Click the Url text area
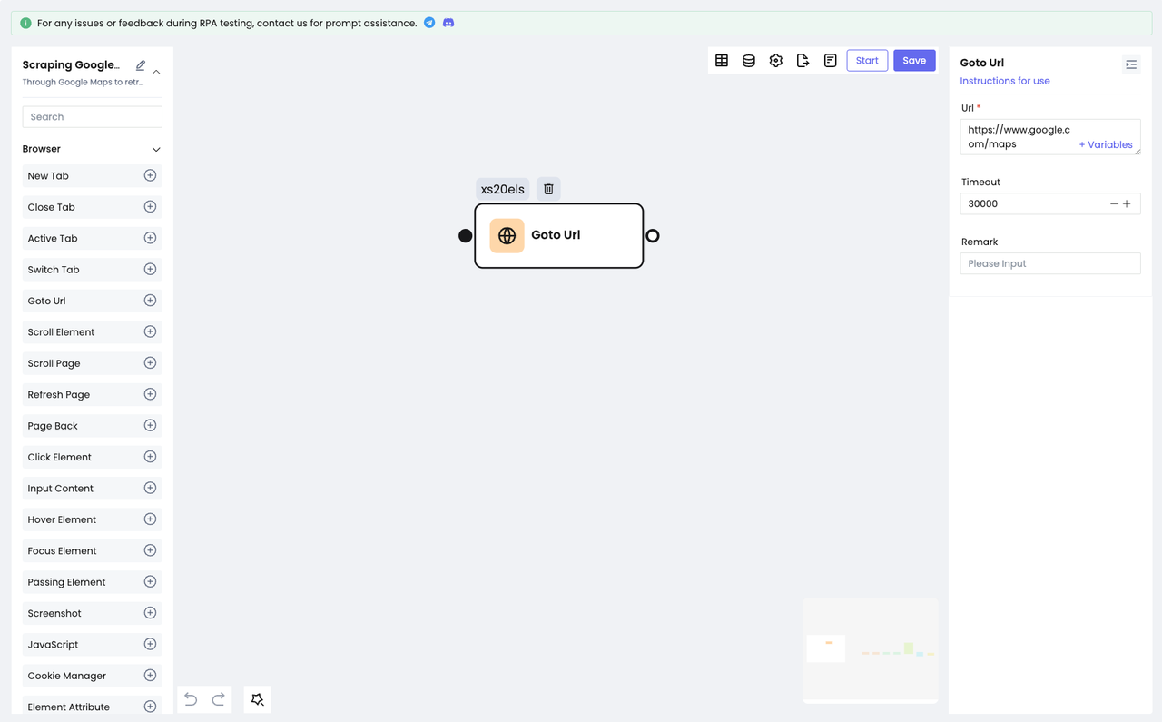1162x722 pixels. tap(1050, 137)
